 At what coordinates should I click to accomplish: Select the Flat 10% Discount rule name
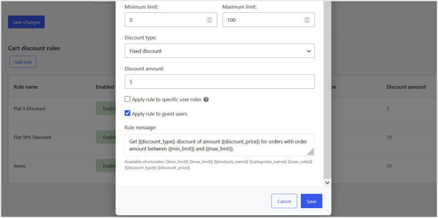(x=32, y=137)
